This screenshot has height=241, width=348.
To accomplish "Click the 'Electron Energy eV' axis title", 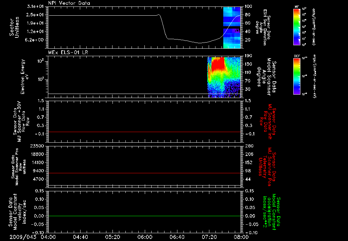I will (x=24, y=77).
